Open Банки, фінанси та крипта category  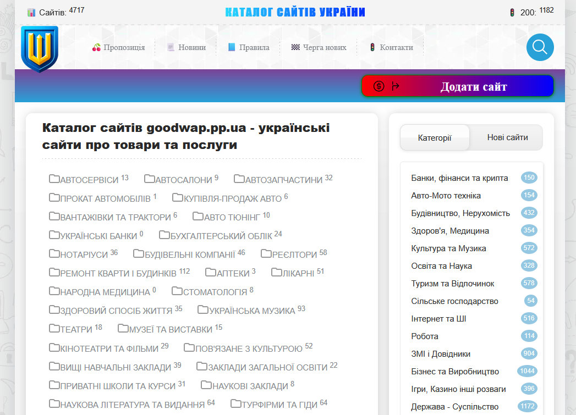459,178
